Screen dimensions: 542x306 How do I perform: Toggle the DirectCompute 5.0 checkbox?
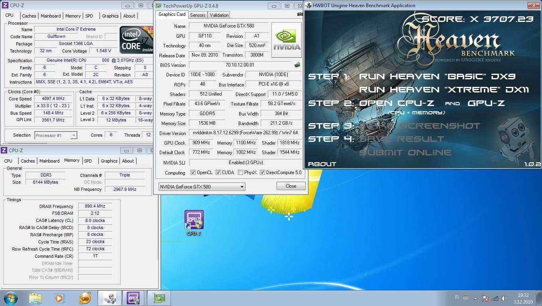click(x=262, y=173)
